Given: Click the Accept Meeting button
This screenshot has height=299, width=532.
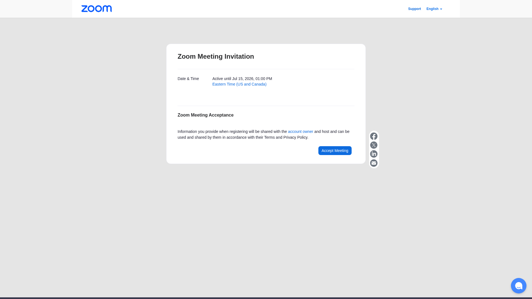Looking at the screenshot, I should [335, 151].
